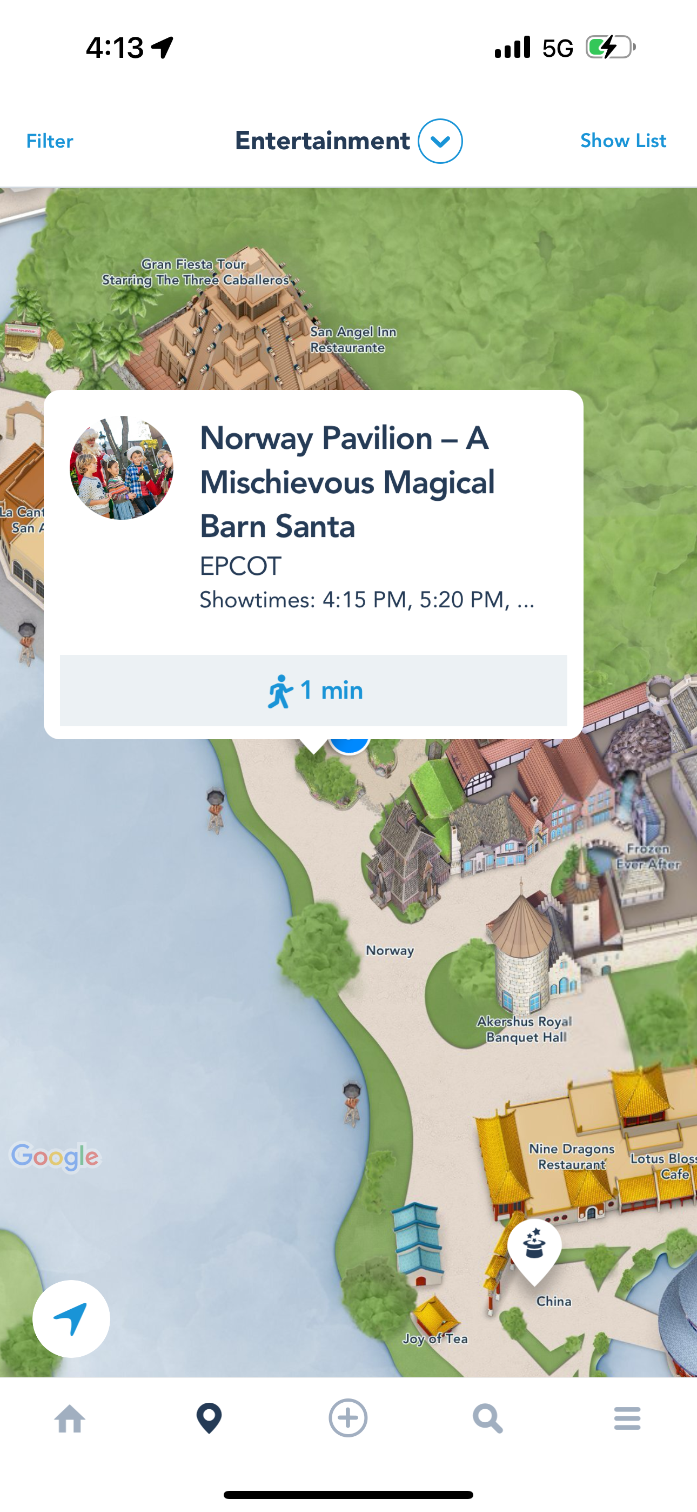Open the hamburger menu icon
Image resolution: width=697 pixels, height=1512 pixels.
click(627, 1418)
